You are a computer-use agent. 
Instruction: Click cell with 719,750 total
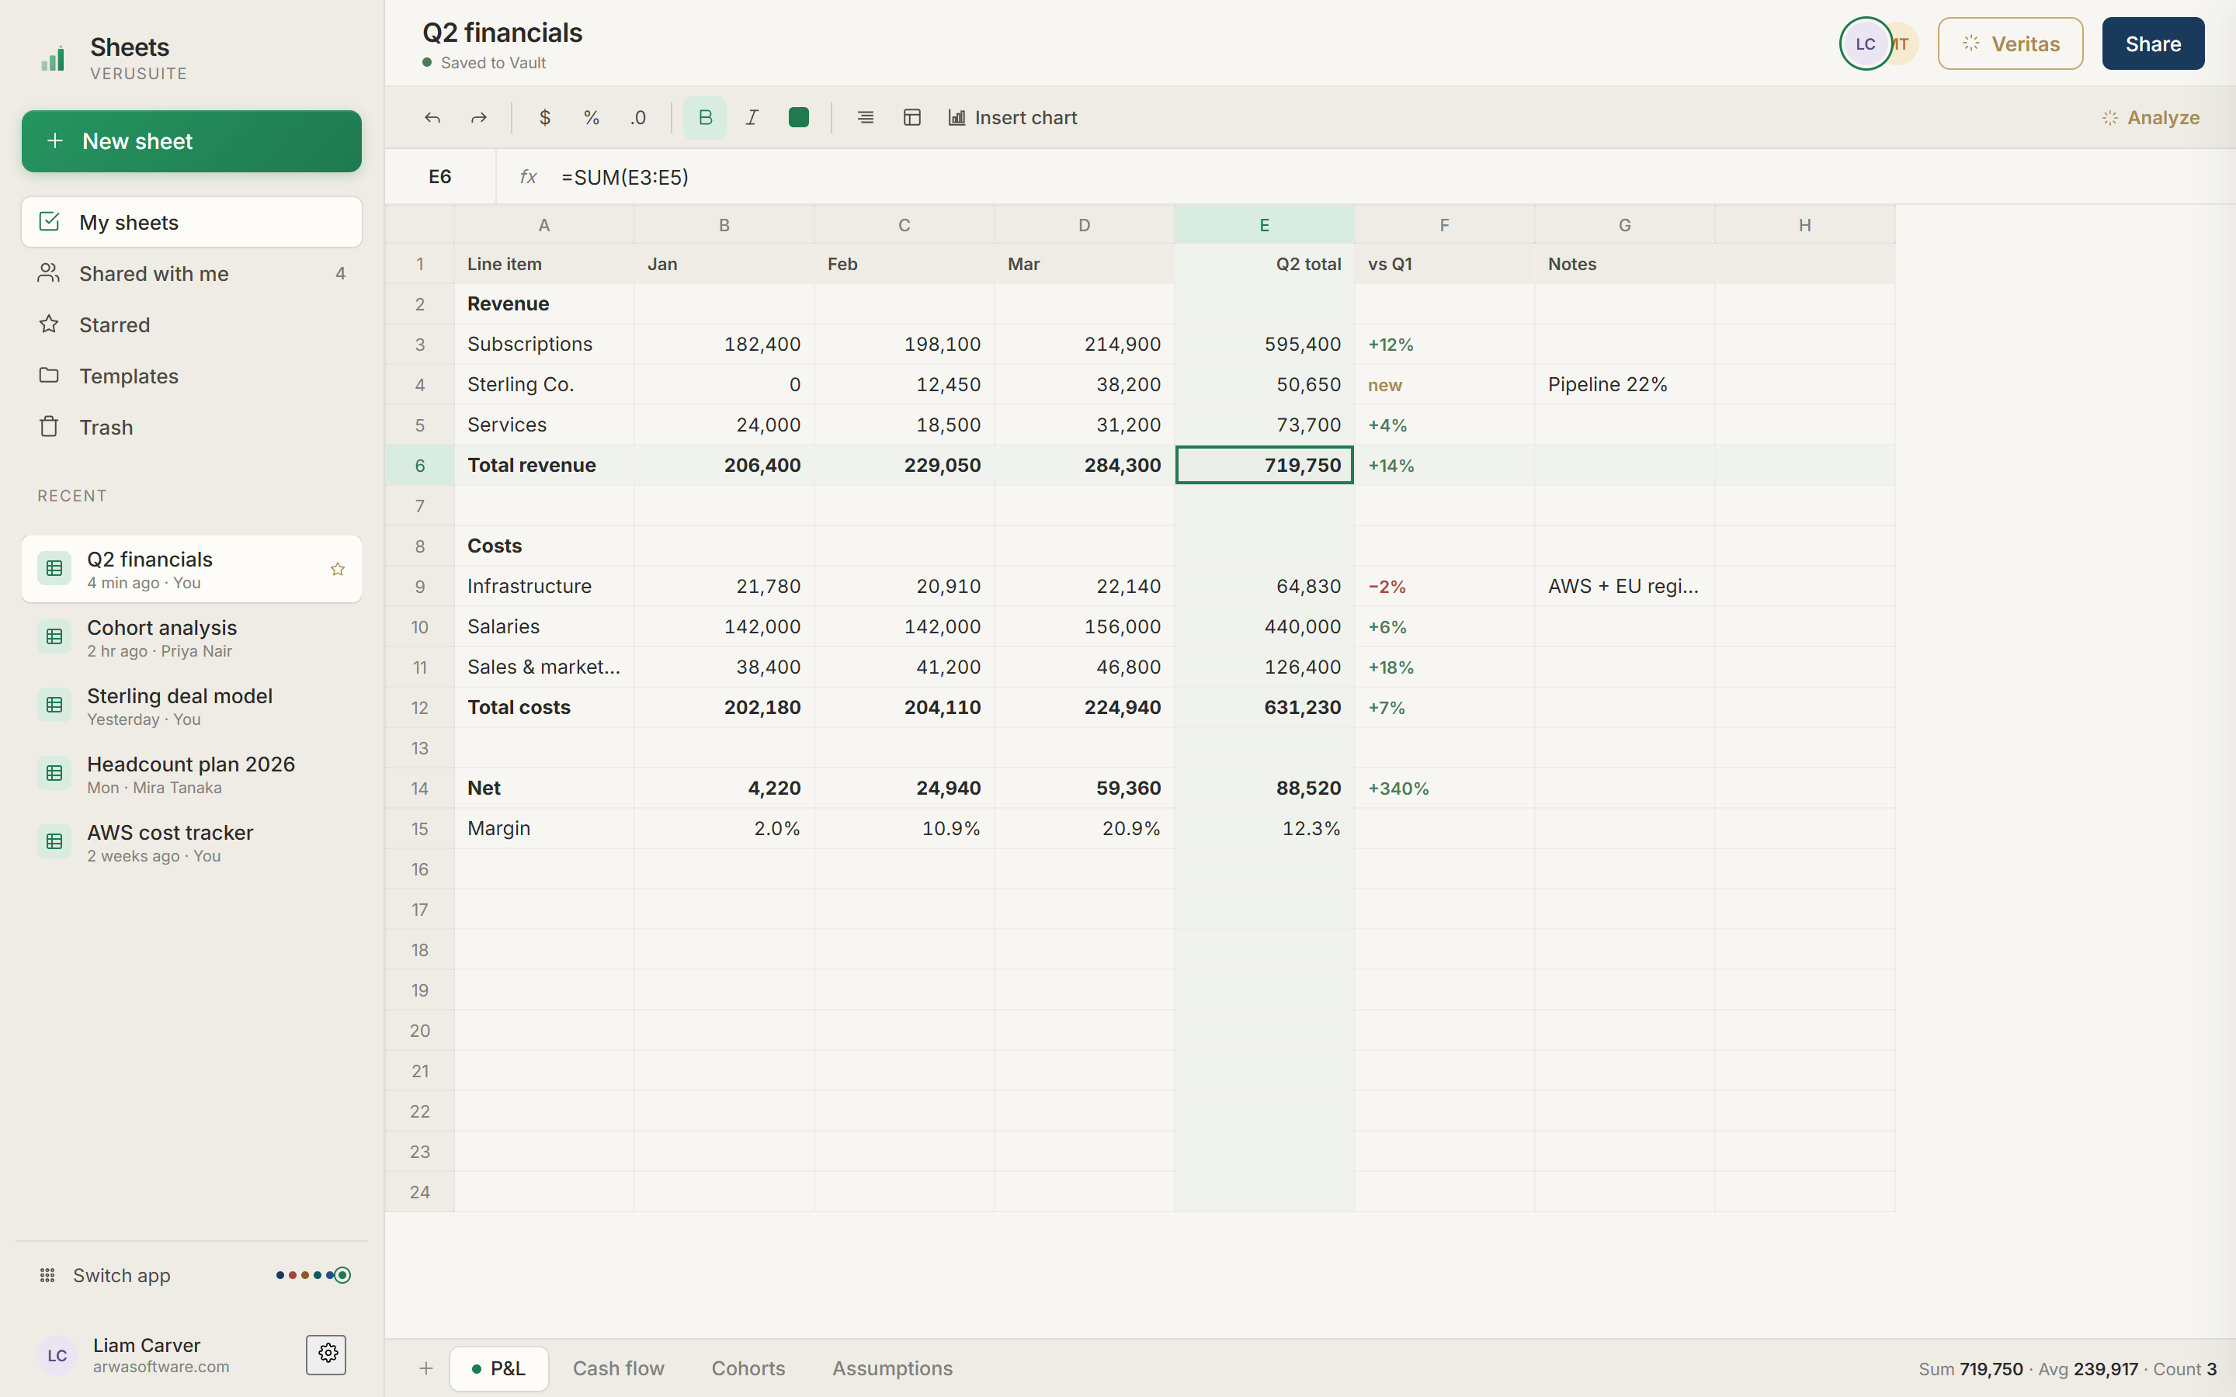(x=1264, y=465)
